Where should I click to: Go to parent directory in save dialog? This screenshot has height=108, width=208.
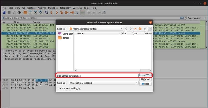(135, 29)
